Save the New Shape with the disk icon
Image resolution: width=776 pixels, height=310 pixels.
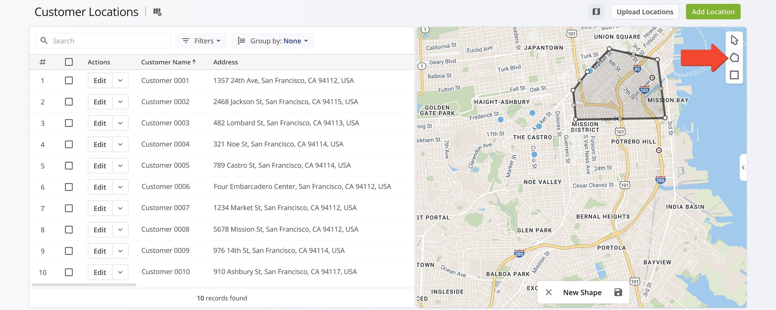click(618, 292)
